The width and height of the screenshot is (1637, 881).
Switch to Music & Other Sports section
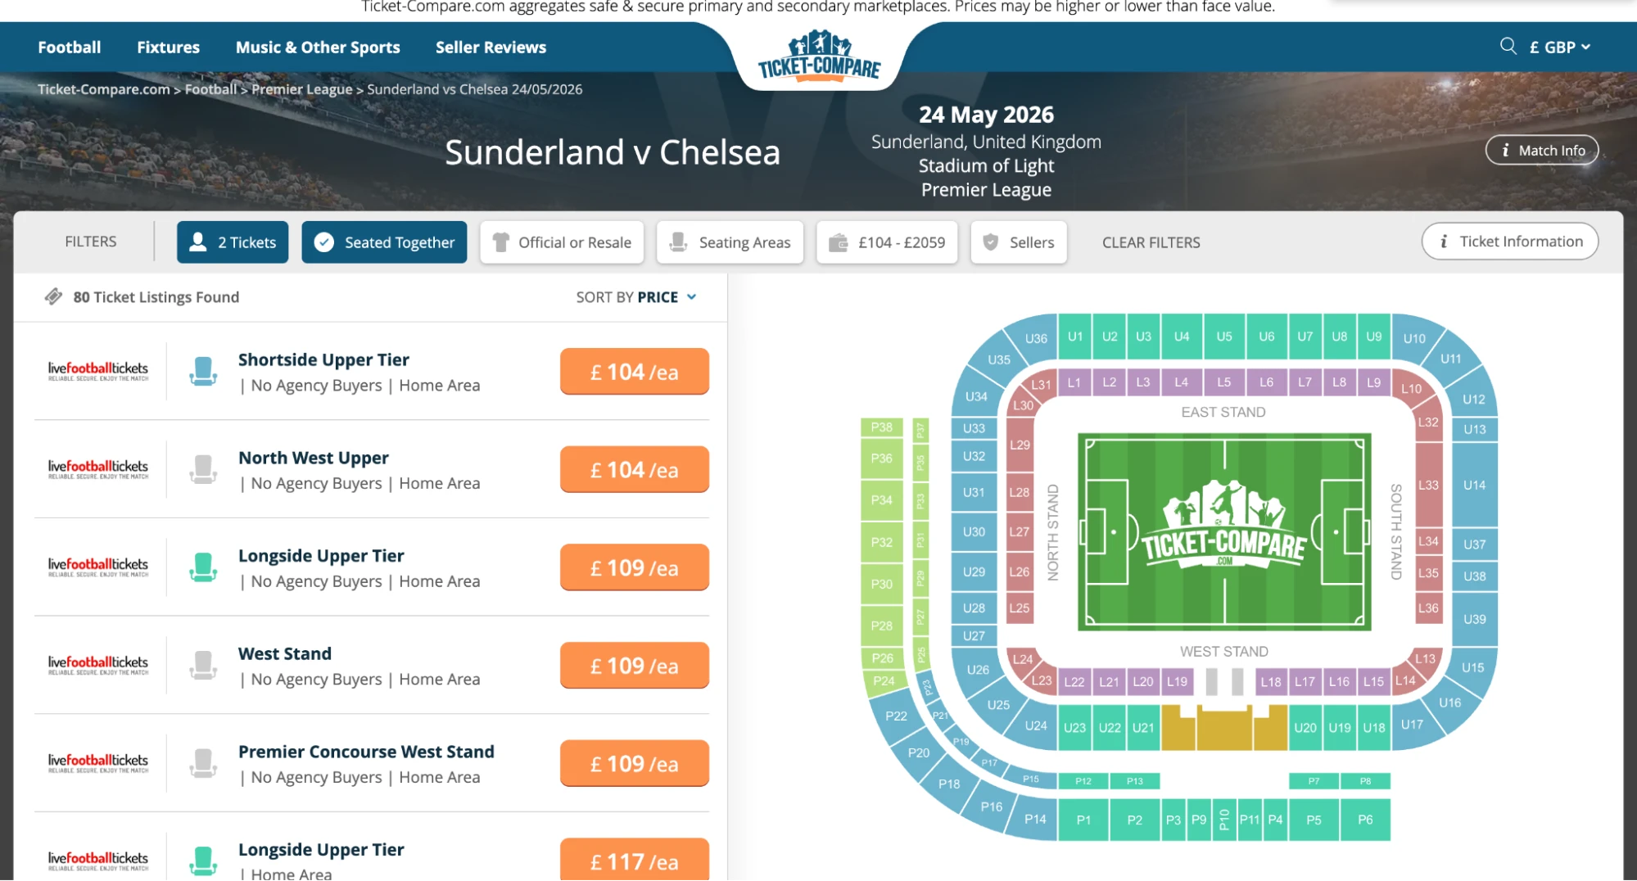[x=318, y=47]
